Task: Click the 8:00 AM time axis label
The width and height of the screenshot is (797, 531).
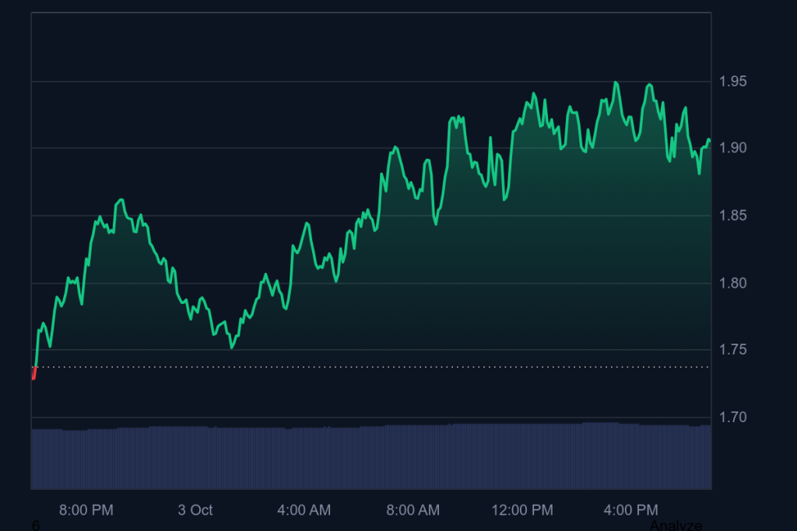Action: click(x=413, y=510)
